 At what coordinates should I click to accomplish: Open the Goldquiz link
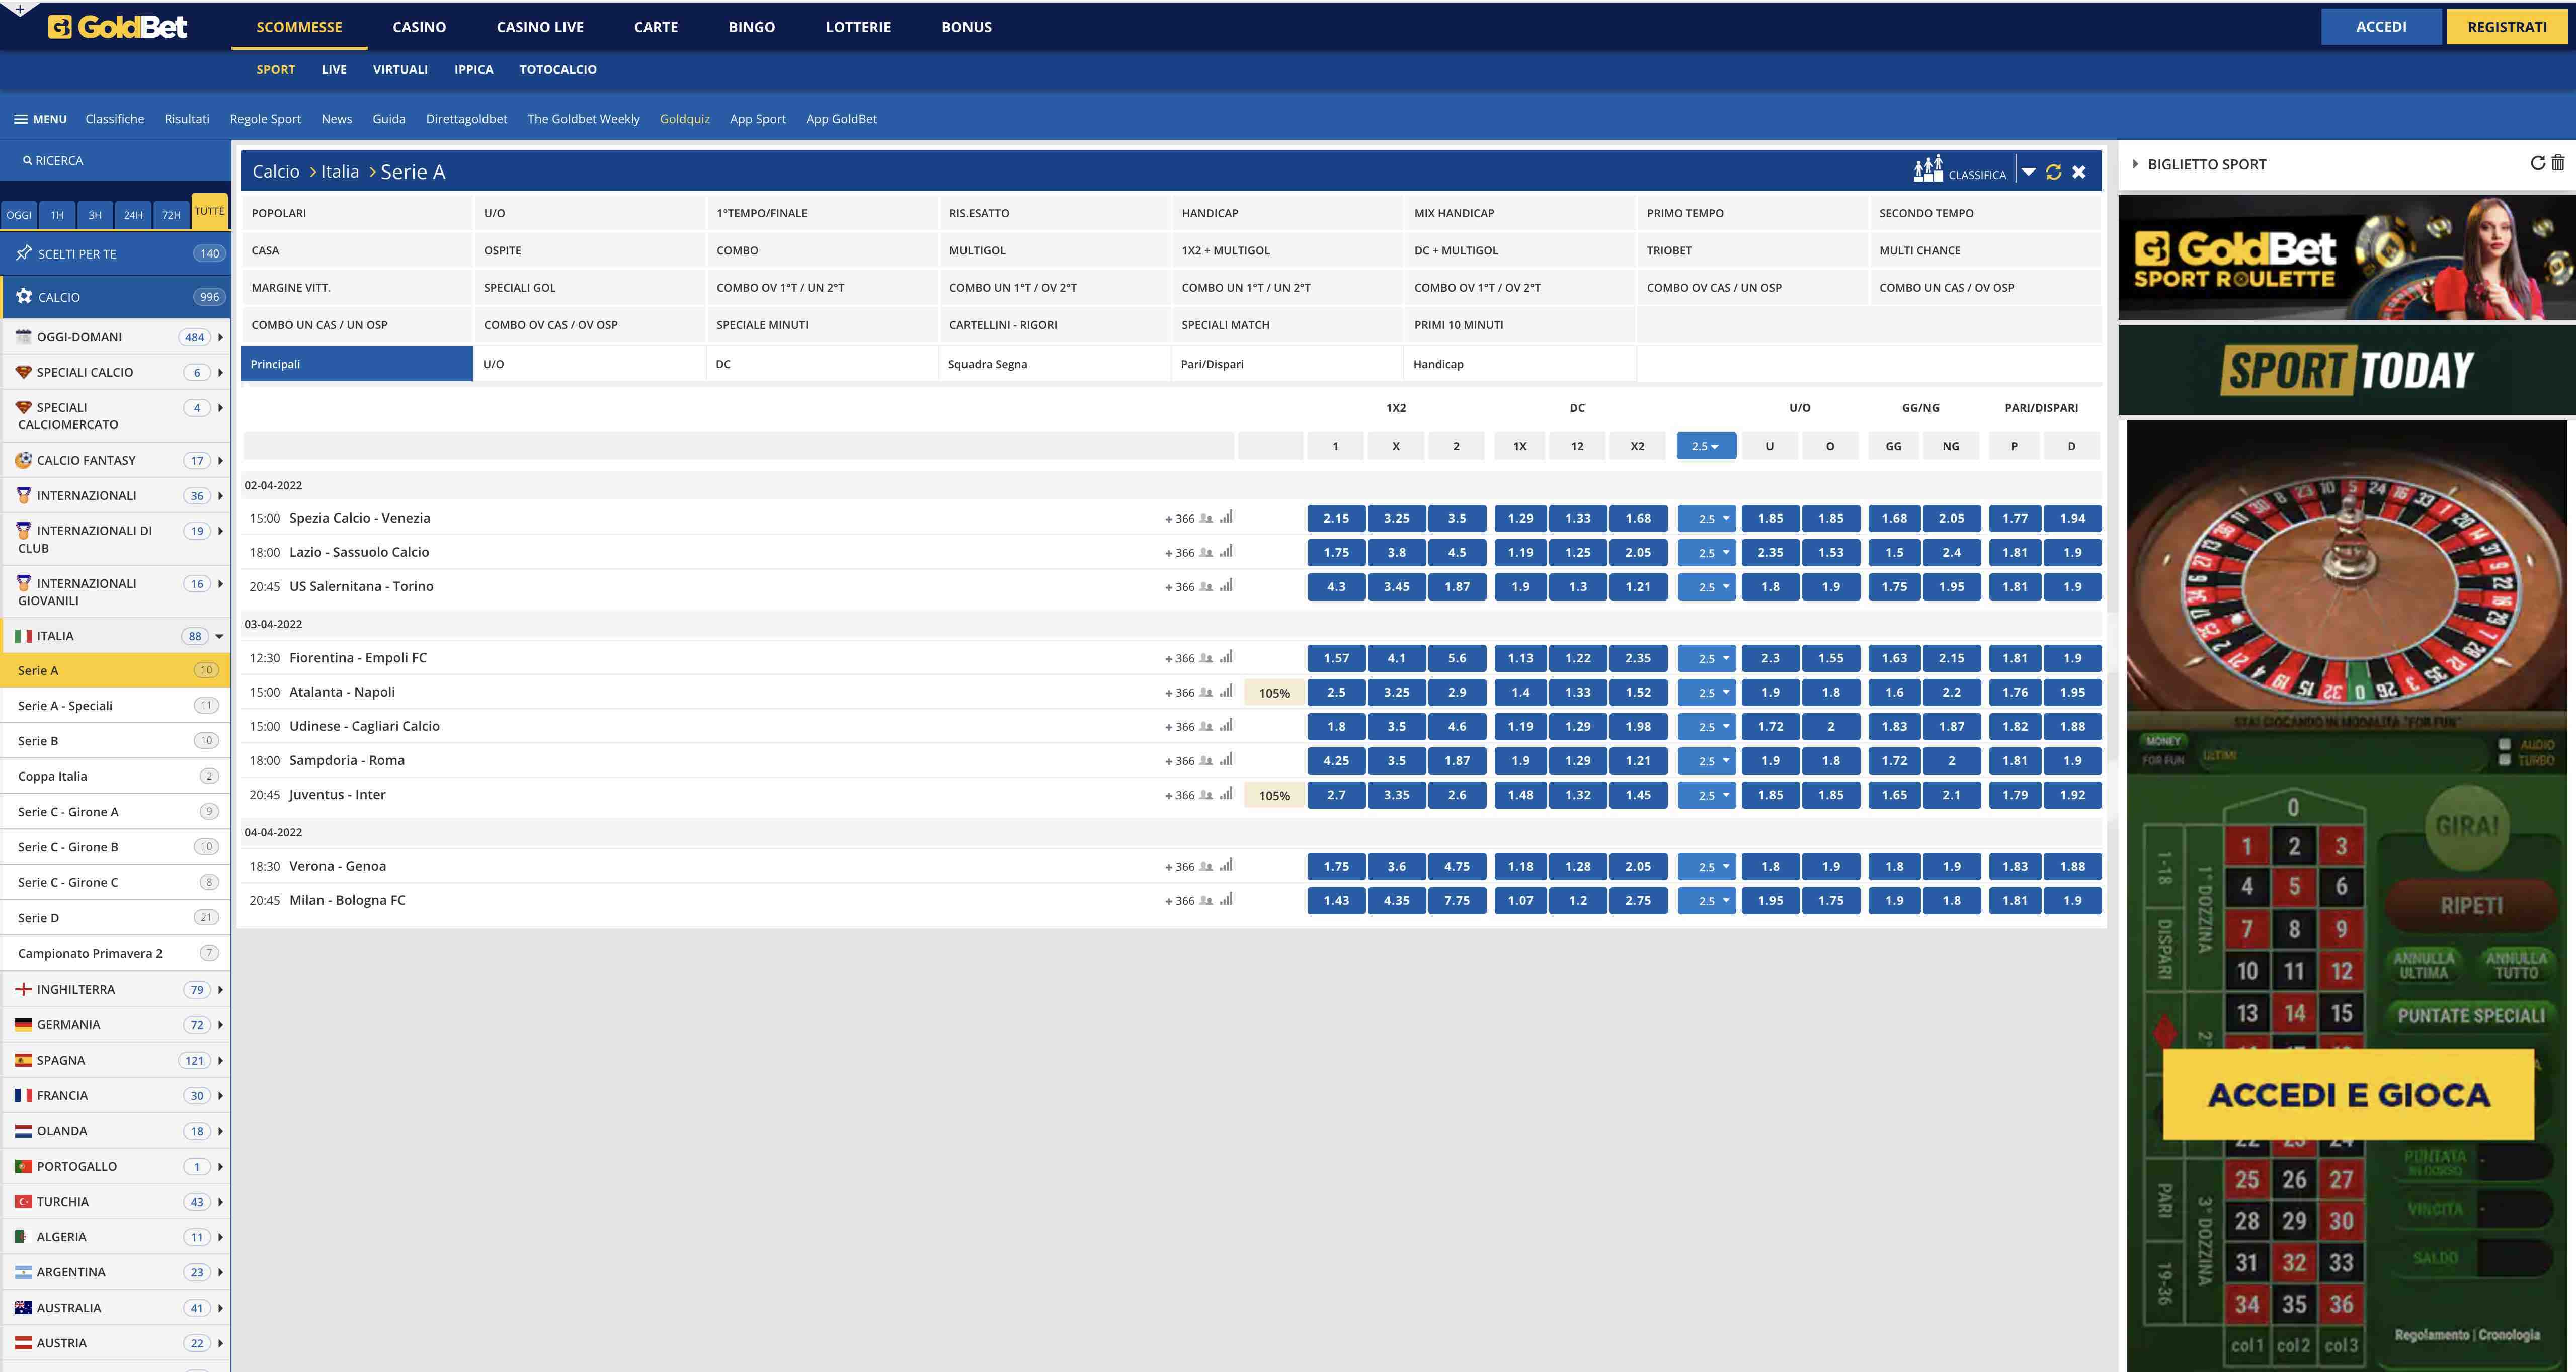684,119
